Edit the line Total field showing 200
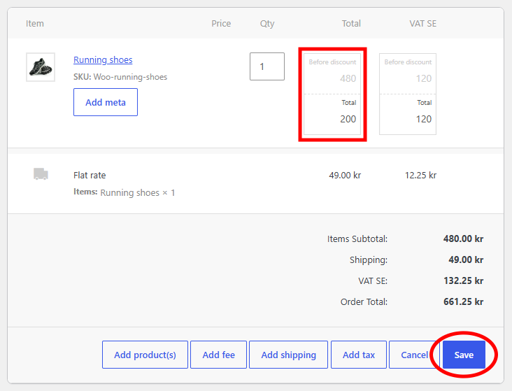 [332, 119]
